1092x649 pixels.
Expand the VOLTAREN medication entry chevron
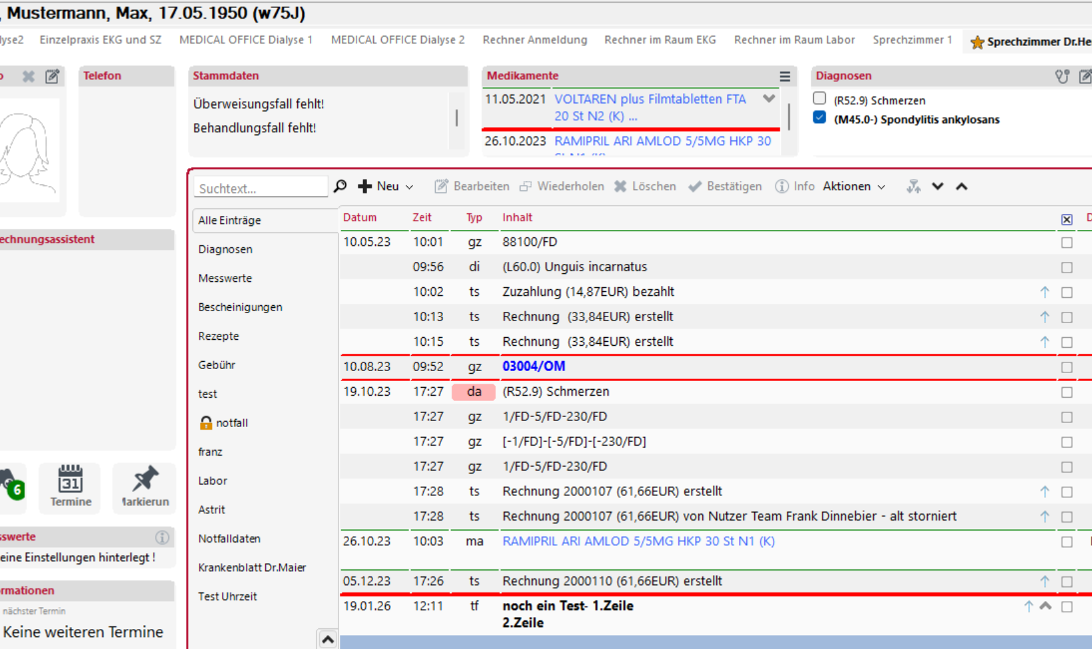[x=769, y=99]
